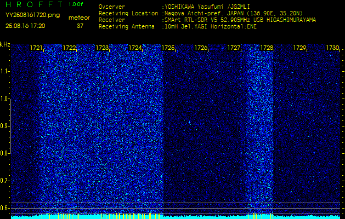345x219 pixels.
Task: Click the kHz axis unit label
Action: pos(5,44)
